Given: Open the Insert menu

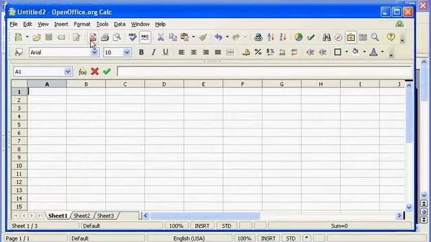Looking at the screenshot, I should coord(61,24).
